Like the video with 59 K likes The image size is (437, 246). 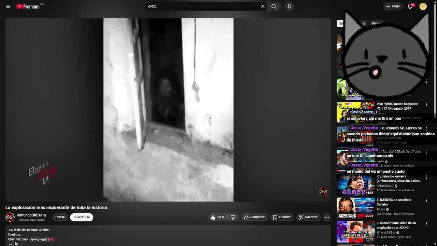point(217,217)
